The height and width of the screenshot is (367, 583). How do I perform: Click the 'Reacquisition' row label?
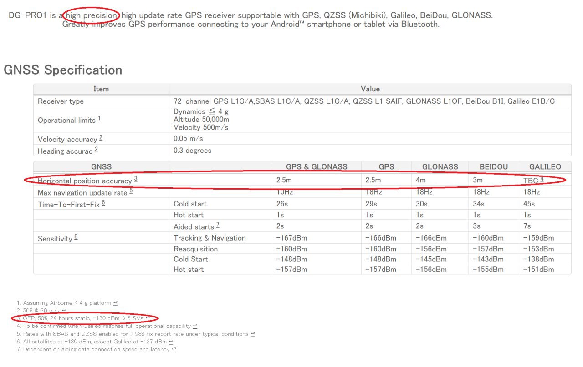[196, 249]
